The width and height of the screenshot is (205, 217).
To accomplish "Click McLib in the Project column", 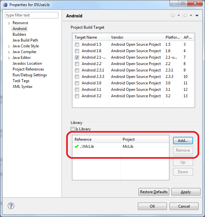I will [x=128, y=146].
